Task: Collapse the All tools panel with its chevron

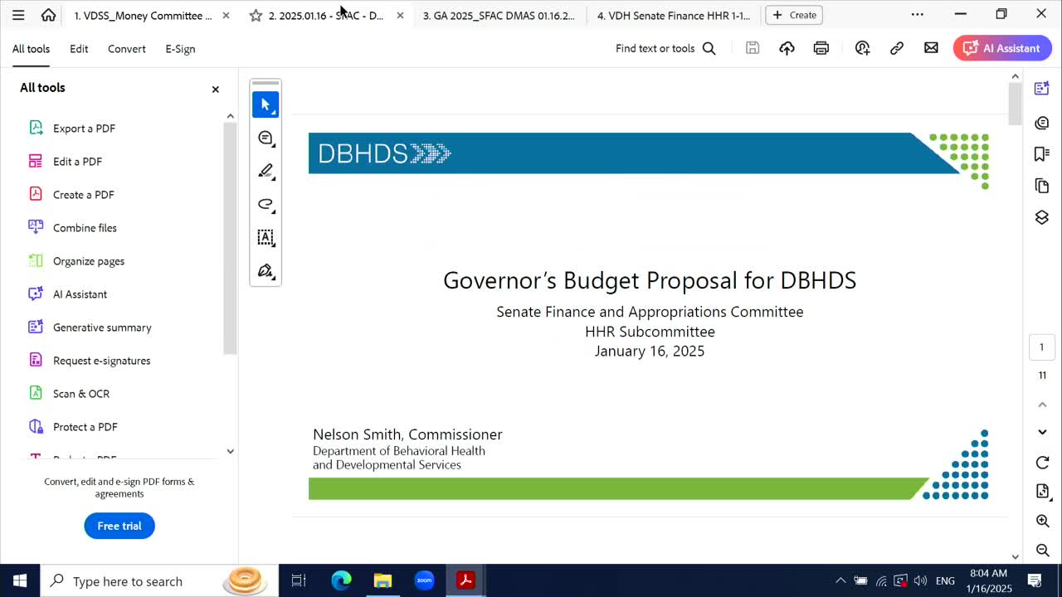Action: 230,116
